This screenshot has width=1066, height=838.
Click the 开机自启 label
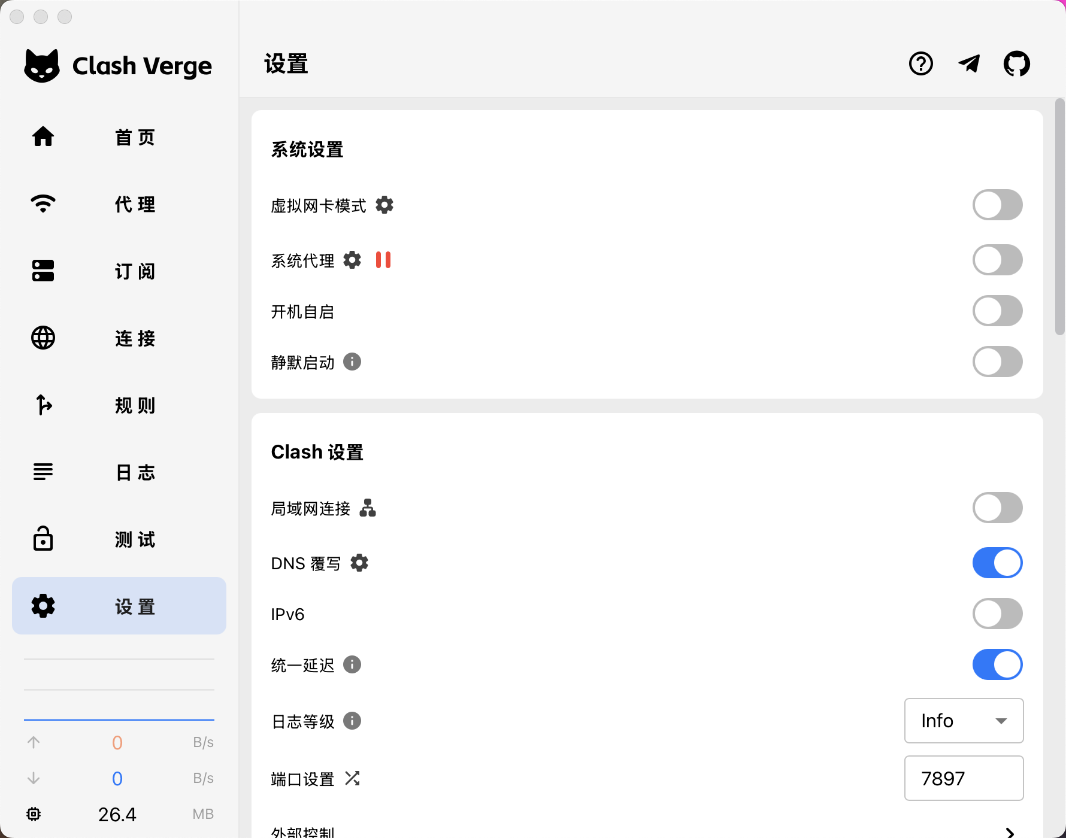pyautogui.click(x=302, y=311)
